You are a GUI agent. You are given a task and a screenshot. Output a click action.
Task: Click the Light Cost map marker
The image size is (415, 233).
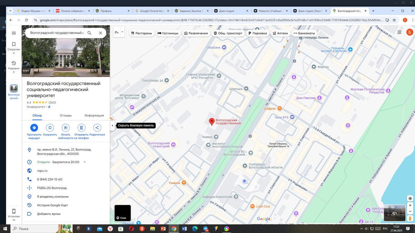click(252, 206)
